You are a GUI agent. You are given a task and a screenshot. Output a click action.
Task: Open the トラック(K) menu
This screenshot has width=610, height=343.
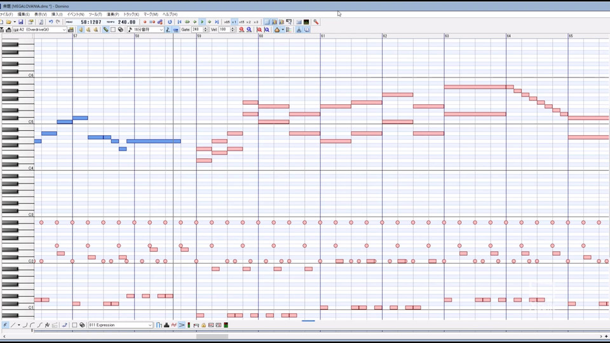pos(131,15)
